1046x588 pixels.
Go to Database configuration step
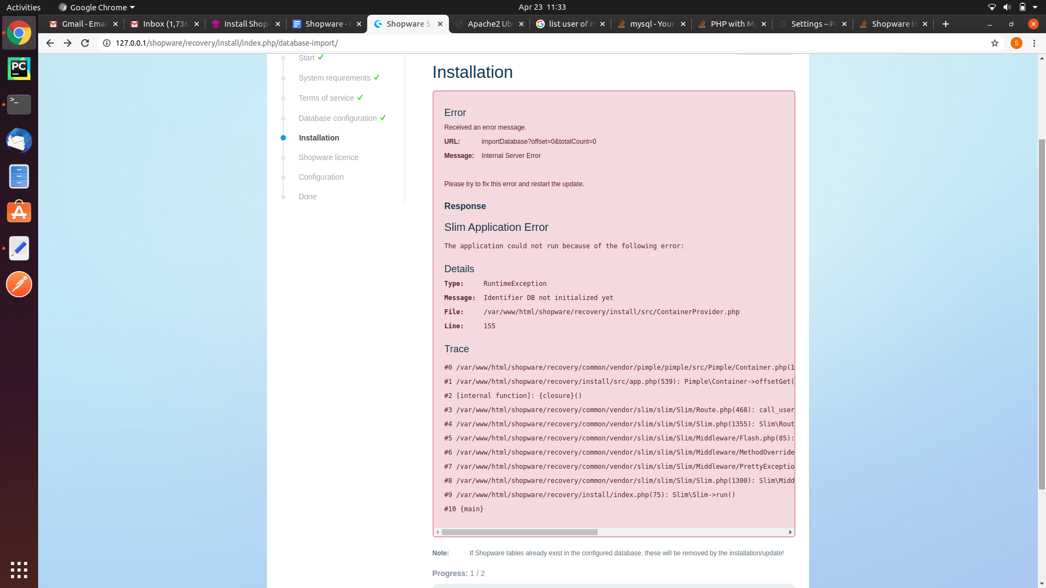[x=337, y=118]
